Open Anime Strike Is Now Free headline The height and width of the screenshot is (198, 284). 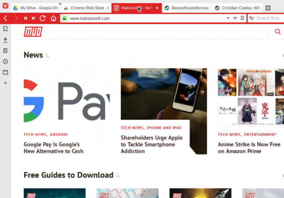tap(249, 148)
